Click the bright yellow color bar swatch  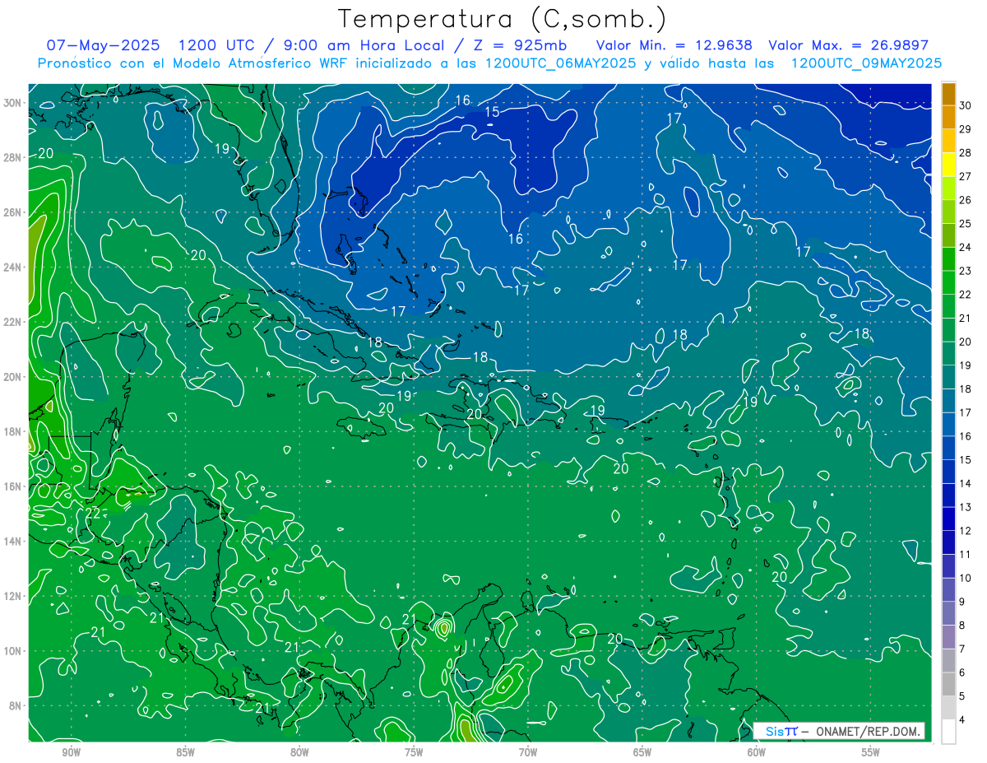[948, 165]
